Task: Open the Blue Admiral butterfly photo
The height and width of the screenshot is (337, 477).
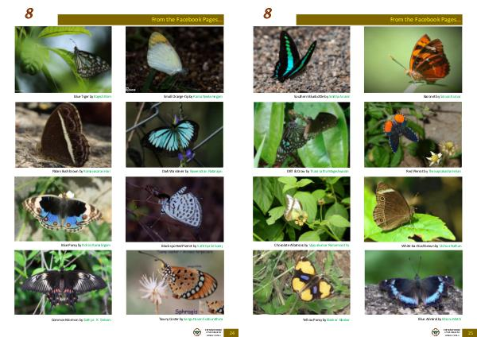Action: (413, 282)
